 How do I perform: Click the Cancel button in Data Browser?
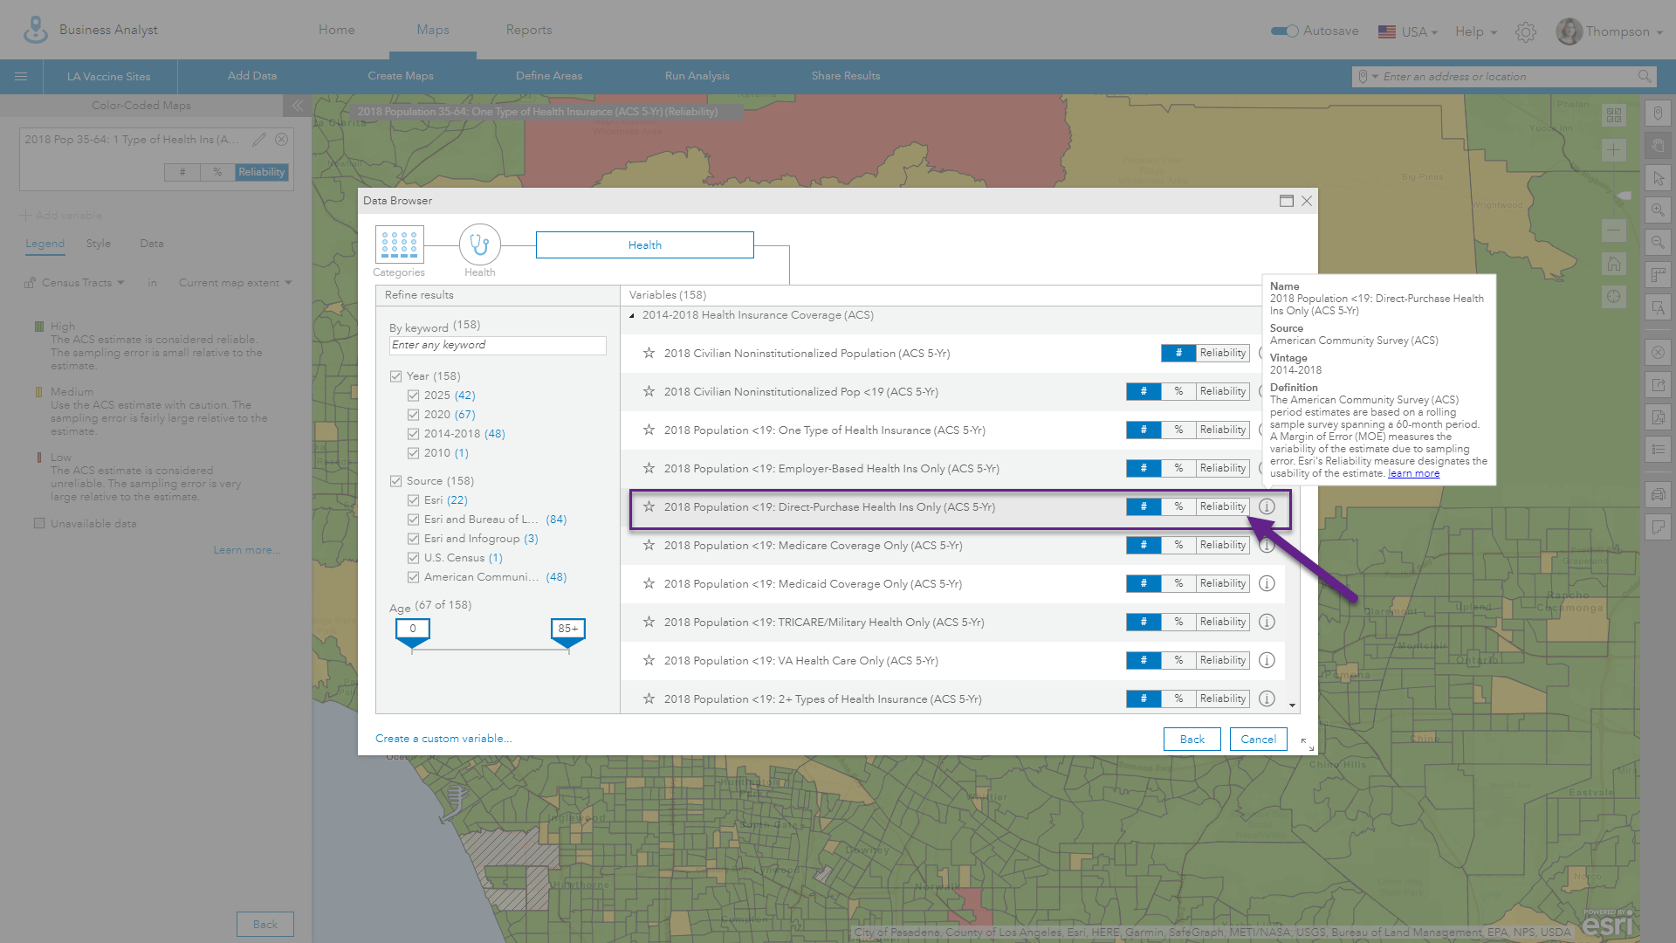point(1259,739)
